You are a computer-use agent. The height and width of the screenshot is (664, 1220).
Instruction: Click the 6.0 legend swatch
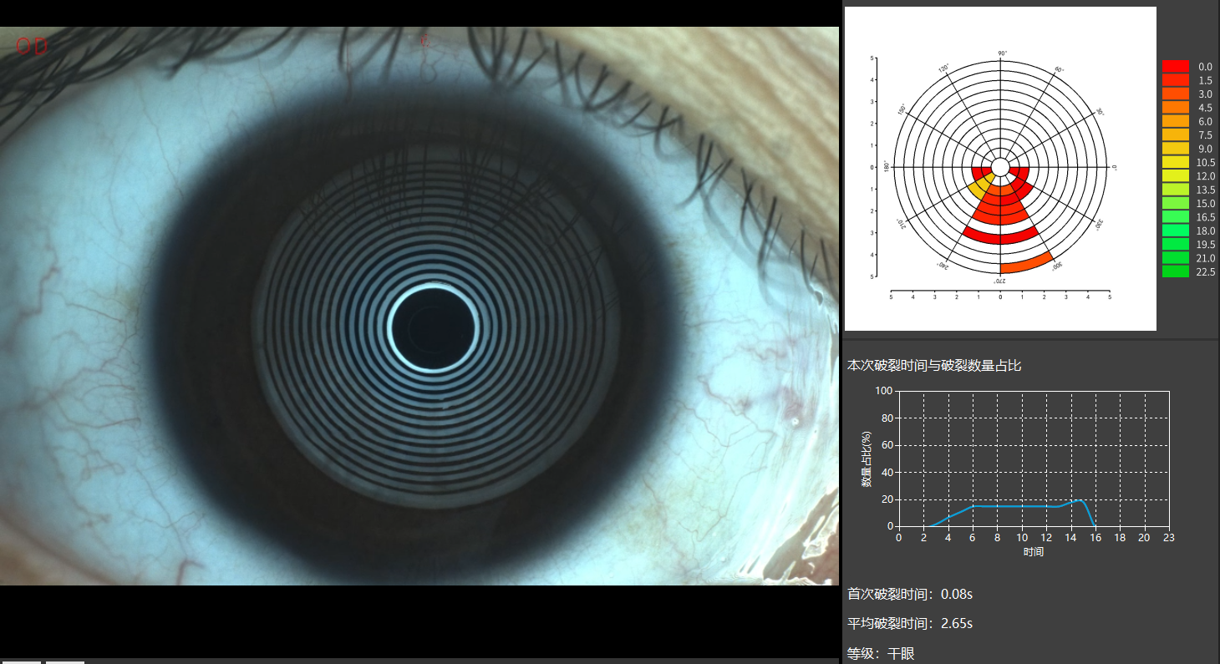tap(1175, 121)
